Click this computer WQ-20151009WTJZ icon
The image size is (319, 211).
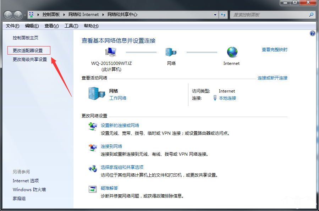point(111,52)
